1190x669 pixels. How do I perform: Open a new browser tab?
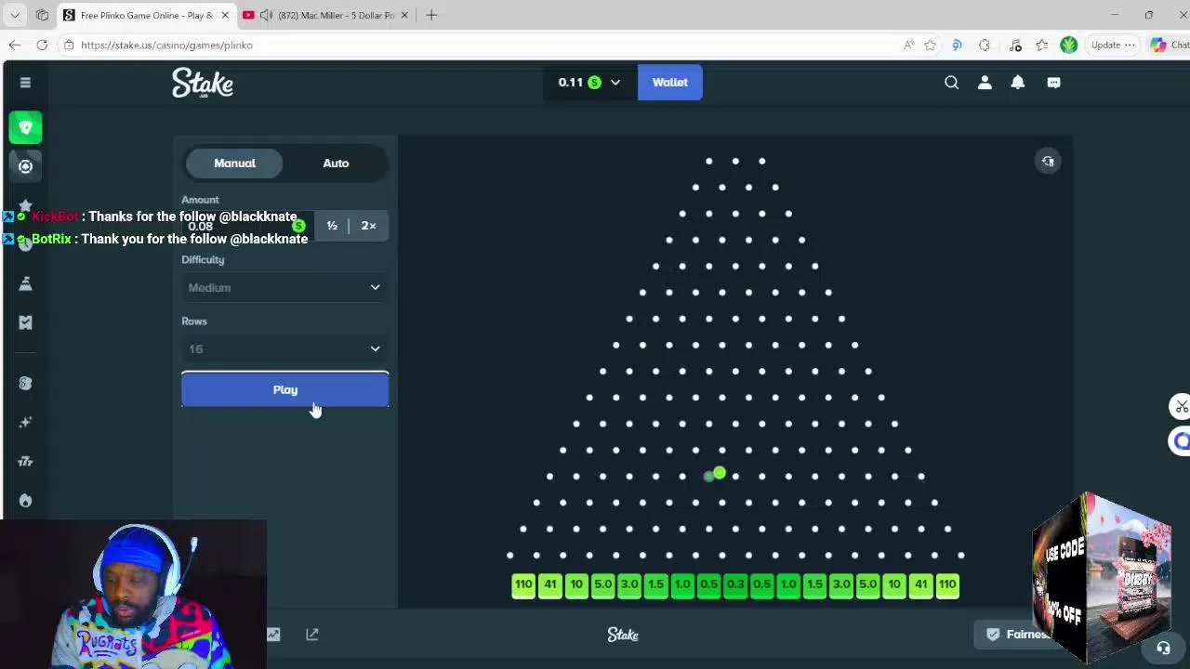[x=431, y=15]
